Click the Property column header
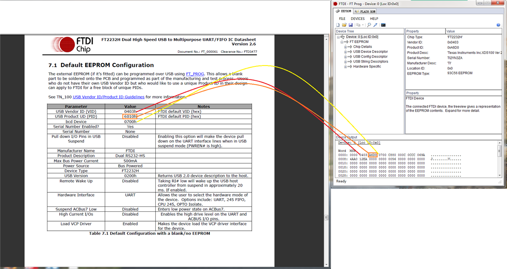Image resolution: width=507 pixels, height=269 pixels. pos(425,31)
